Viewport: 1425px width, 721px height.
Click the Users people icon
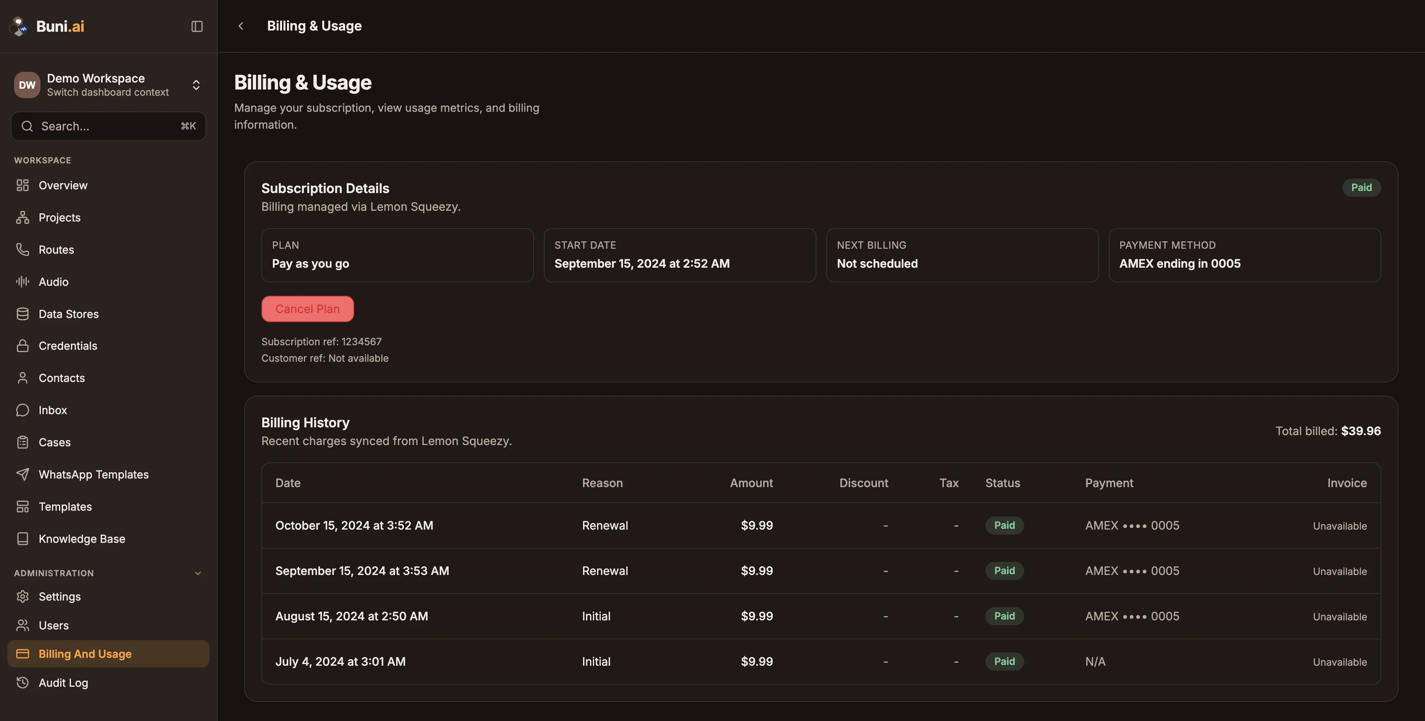coord(23,625)
